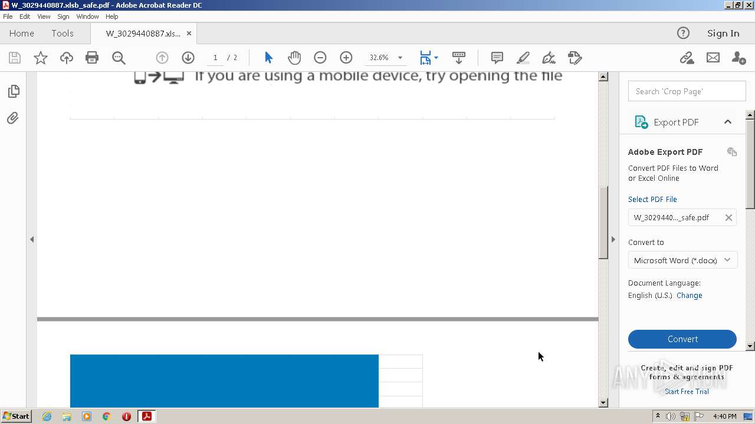Viewport: 755px width, 424px height.
Task: Collapse the left navigation pane arrow
Action: click(x=32, y=239)
